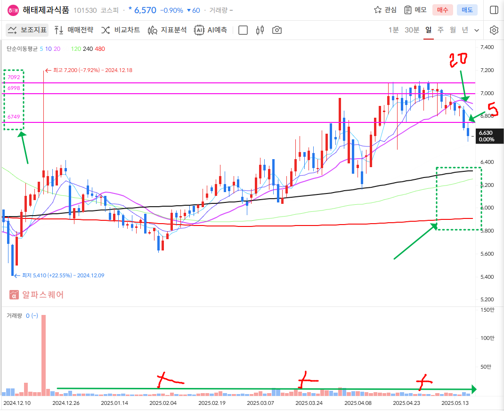504x411 pixels.
Task: Click moving average period 120
Action: [76, 49]
